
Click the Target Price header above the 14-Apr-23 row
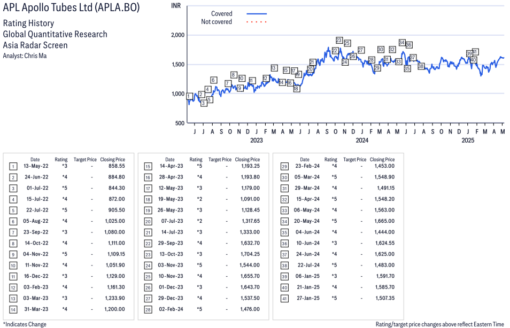pyautogui.click(x=220, y=160)
